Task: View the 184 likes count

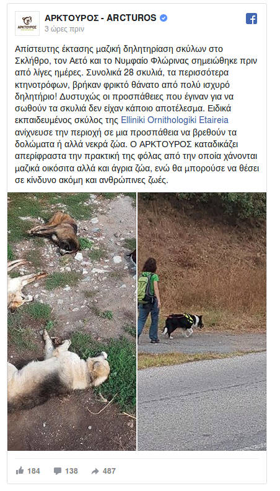Action: pyautogui.click(x=33, y=471)
